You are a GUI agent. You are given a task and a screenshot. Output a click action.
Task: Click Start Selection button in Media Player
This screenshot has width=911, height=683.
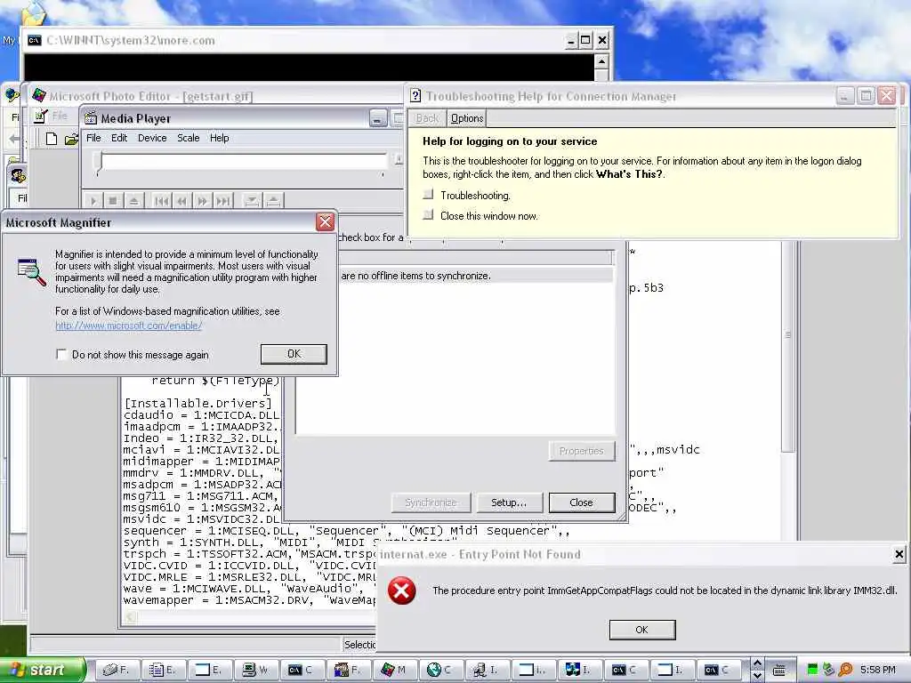coord(252,201)
